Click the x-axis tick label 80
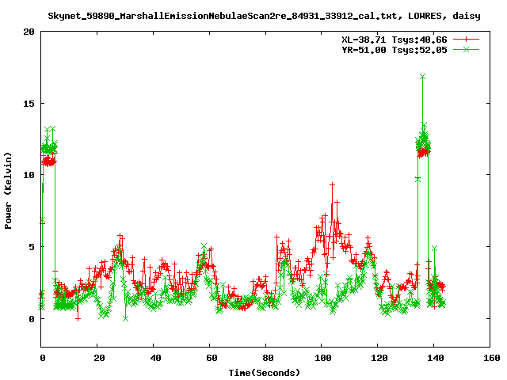 pyautogui.click(x=268, y=358)
